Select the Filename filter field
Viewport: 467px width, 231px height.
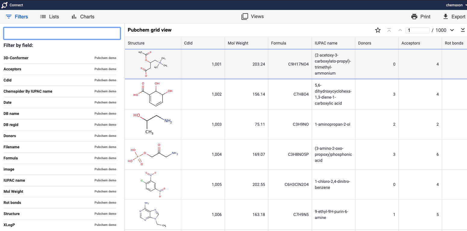click(60, 147)
